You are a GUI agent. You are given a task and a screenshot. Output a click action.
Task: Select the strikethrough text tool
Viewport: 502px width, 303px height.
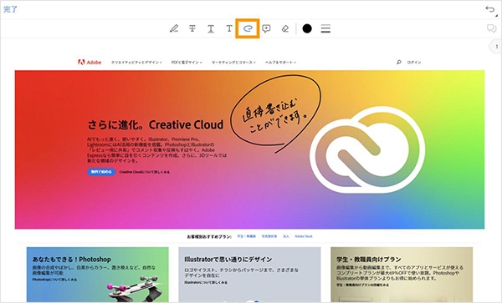tap(192, 28)
